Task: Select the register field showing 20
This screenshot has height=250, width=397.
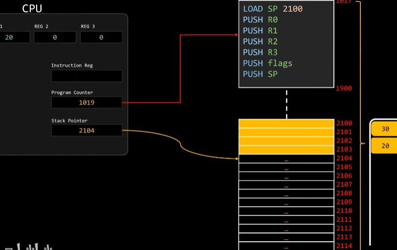Action: point(15,37)
